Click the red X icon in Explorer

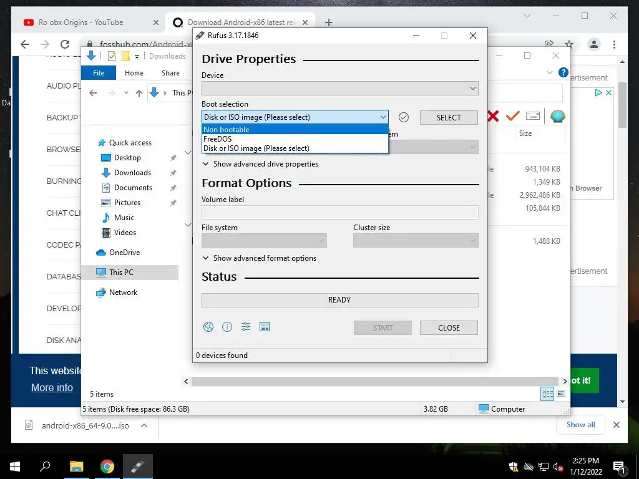coord(493,116)
